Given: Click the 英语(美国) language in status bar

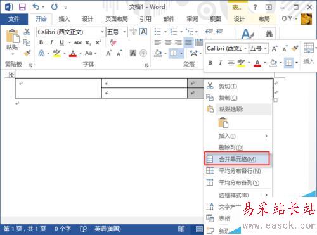Looking at the screenshot, I should tap(108, 229).
